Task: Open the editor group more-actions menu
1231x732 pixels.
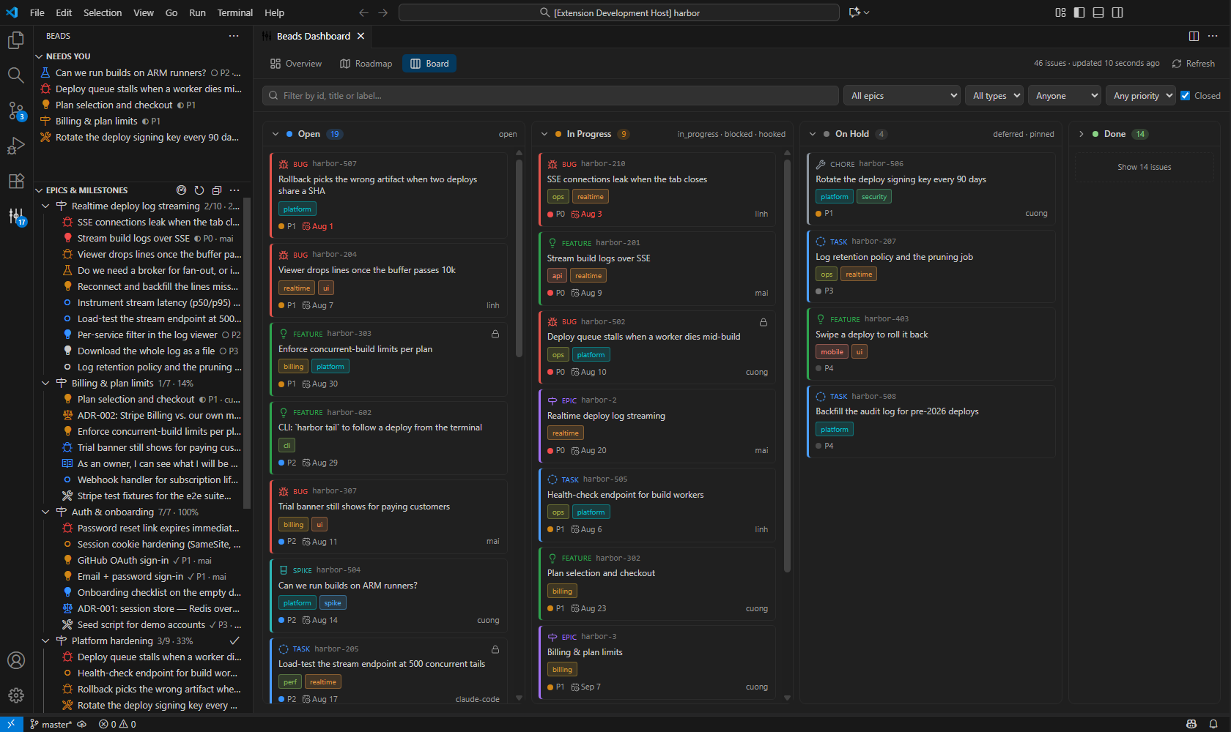Action: pyautogui.click(x=1213, y=36)
